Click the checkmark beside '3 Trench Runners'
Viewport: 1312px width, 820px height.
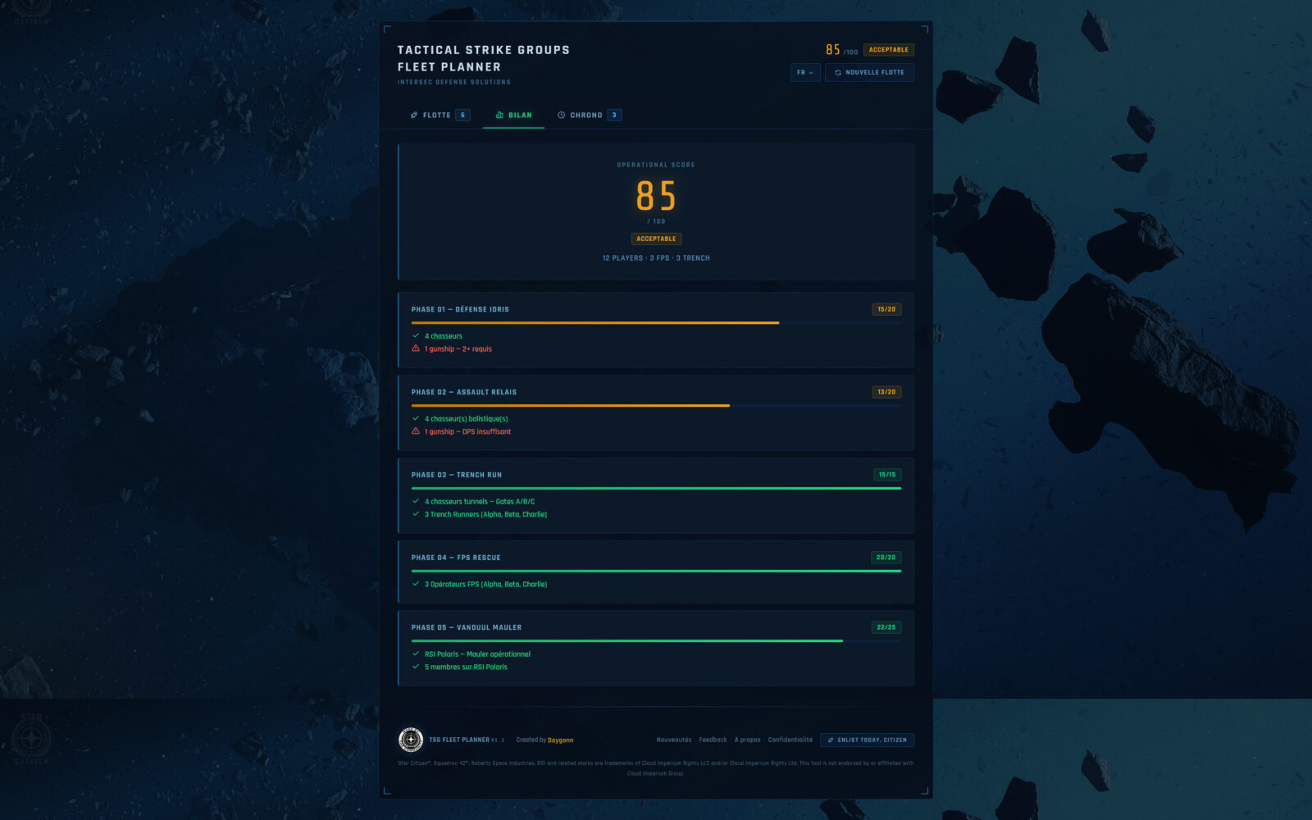[416, 514]
